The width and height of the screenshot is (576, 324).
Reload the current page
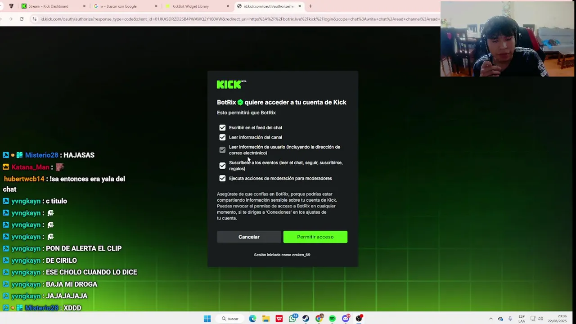click(22, 19)
